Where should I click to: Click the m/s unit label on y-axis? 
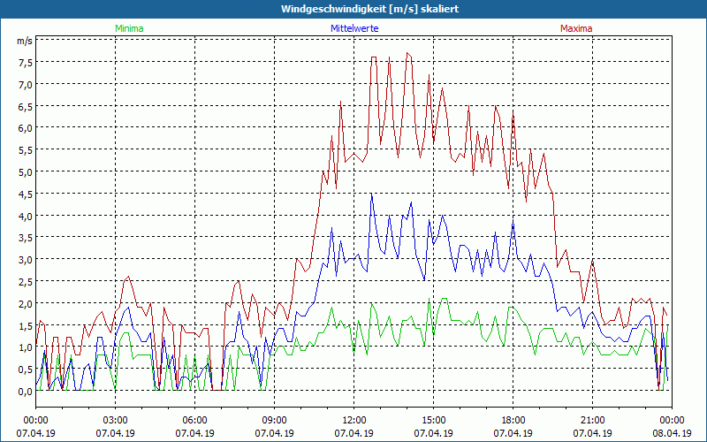pos(24,41)
